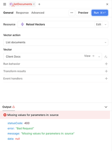Open the Vector action dropdown

[x=56, y=42]
